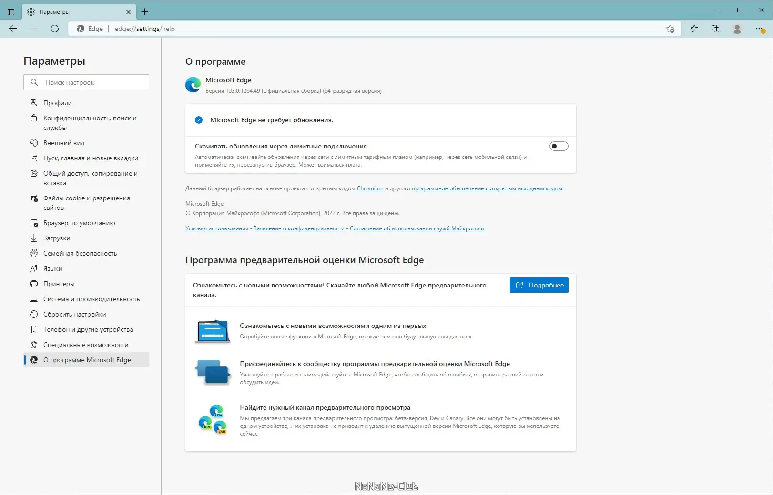The height and width of the screenshot is (495, 773).
Task: Click the Браузер по умолчанию icon
Action: 34,223
